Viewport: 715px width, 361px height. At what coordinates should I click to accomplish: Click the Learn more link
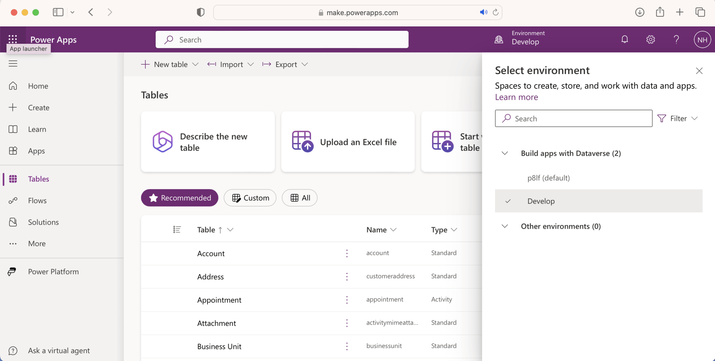tap(517, 97)
